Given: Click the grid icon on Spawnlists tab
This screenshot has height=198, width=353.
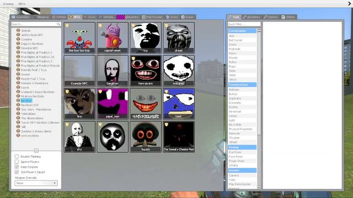Looking at the screenshot, I should pos(13,17).
